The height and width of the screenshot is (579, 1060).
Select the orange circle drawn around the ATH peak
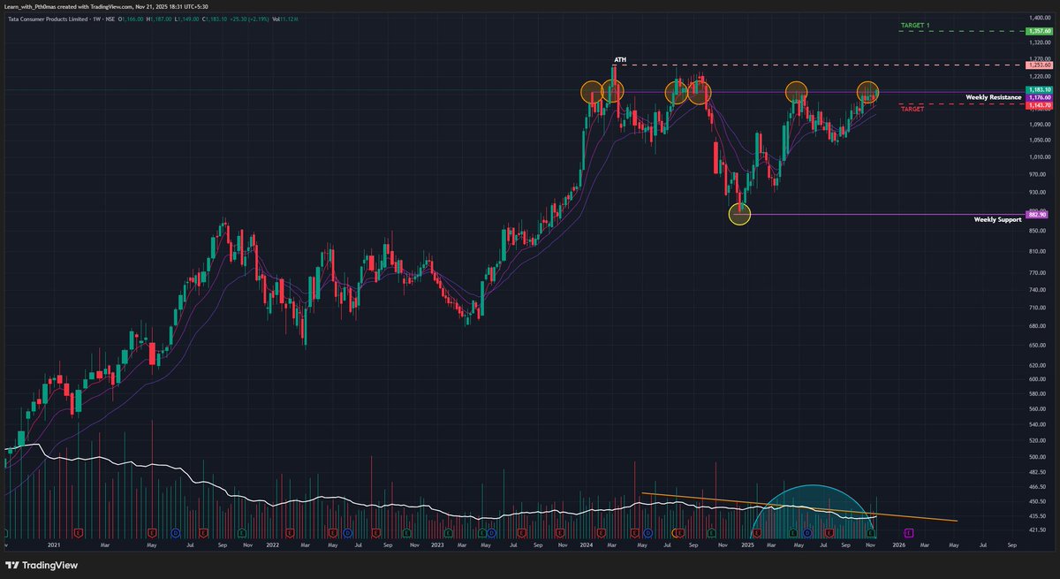[613, 91]
